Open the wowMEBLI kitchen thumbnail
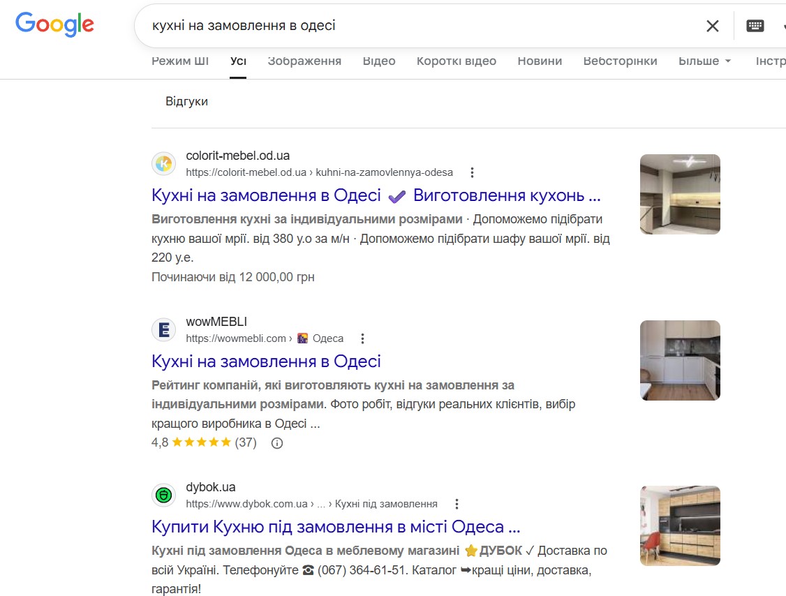The width and height of the screenshot is (786, 596). tap(680, 360)
